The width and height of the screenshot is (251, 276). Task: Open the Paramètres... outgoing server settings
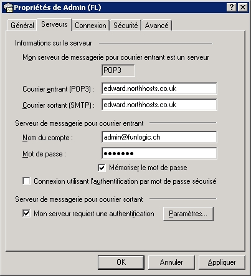[188, 214]
